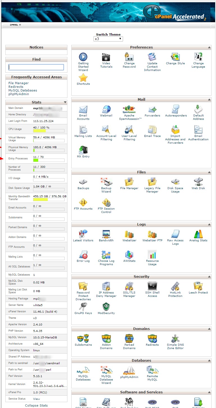Click the View link for Service Status
Screen dimensions: 216x408
pos(37,399)
